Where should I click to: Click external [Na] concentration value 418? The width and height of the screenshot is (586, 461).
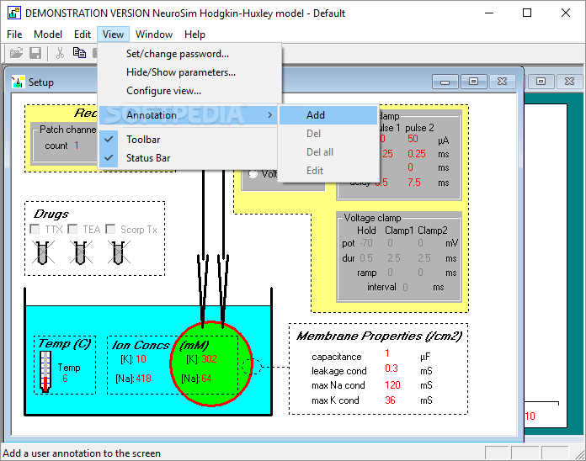pos(143,379)
